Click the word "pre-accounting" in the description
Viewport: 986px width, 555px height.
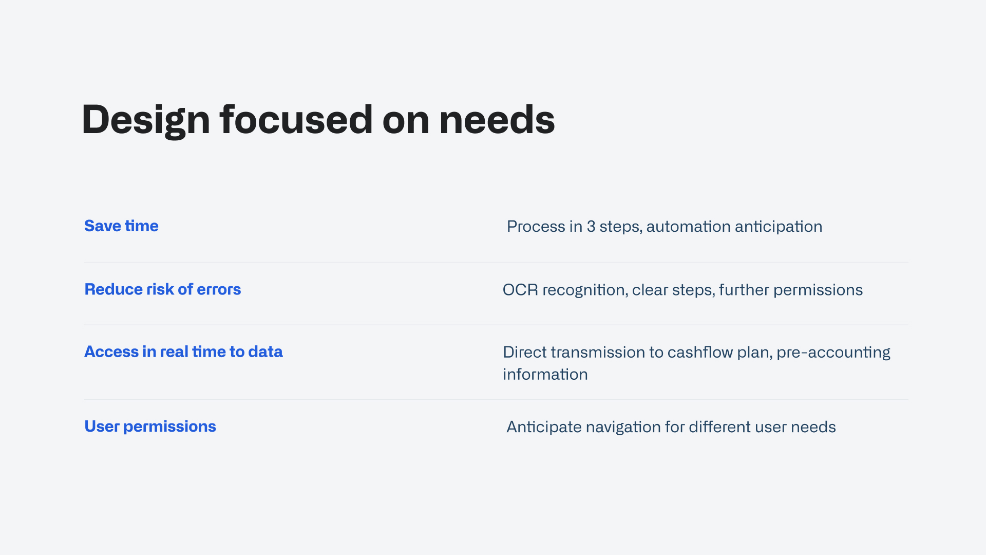tap(833, 353)
